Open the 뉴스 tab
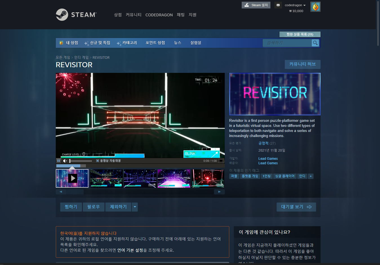The width and height of the screenshot is (380, 265). [177, 43]
